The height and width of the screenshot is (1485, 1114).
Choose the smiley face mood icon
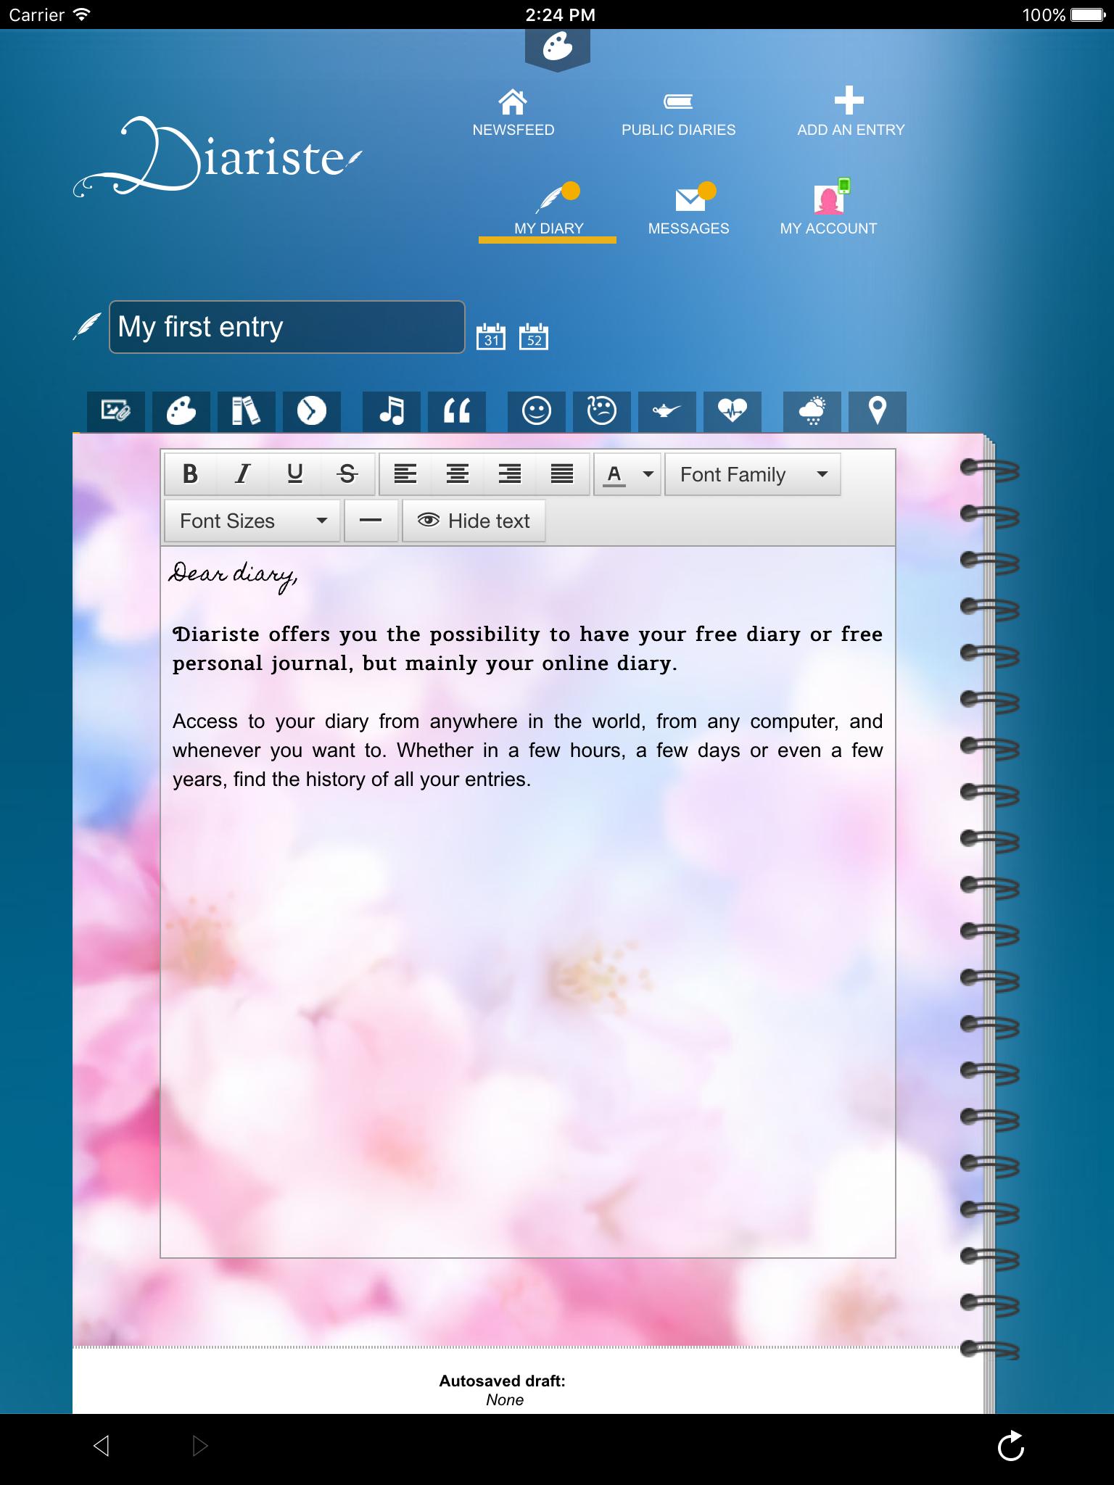tap(537, 411)
